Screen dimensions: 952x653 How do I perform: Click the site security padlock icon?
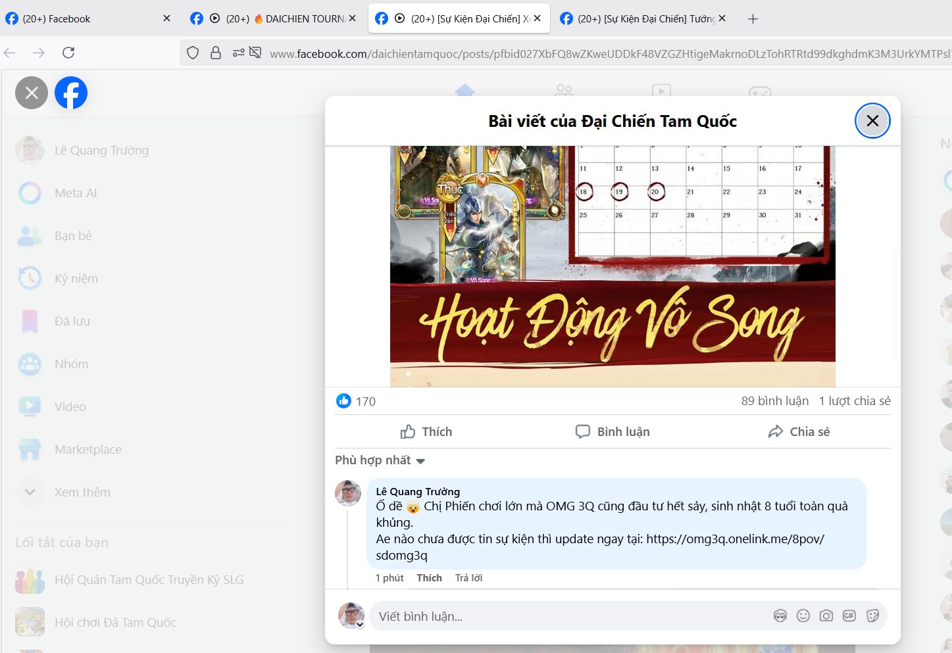coord(216,53)
